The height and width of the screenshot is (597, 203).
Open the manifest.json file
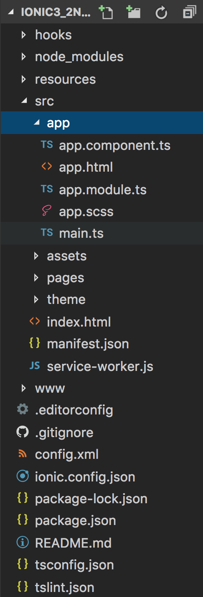(x=88, y=344)
